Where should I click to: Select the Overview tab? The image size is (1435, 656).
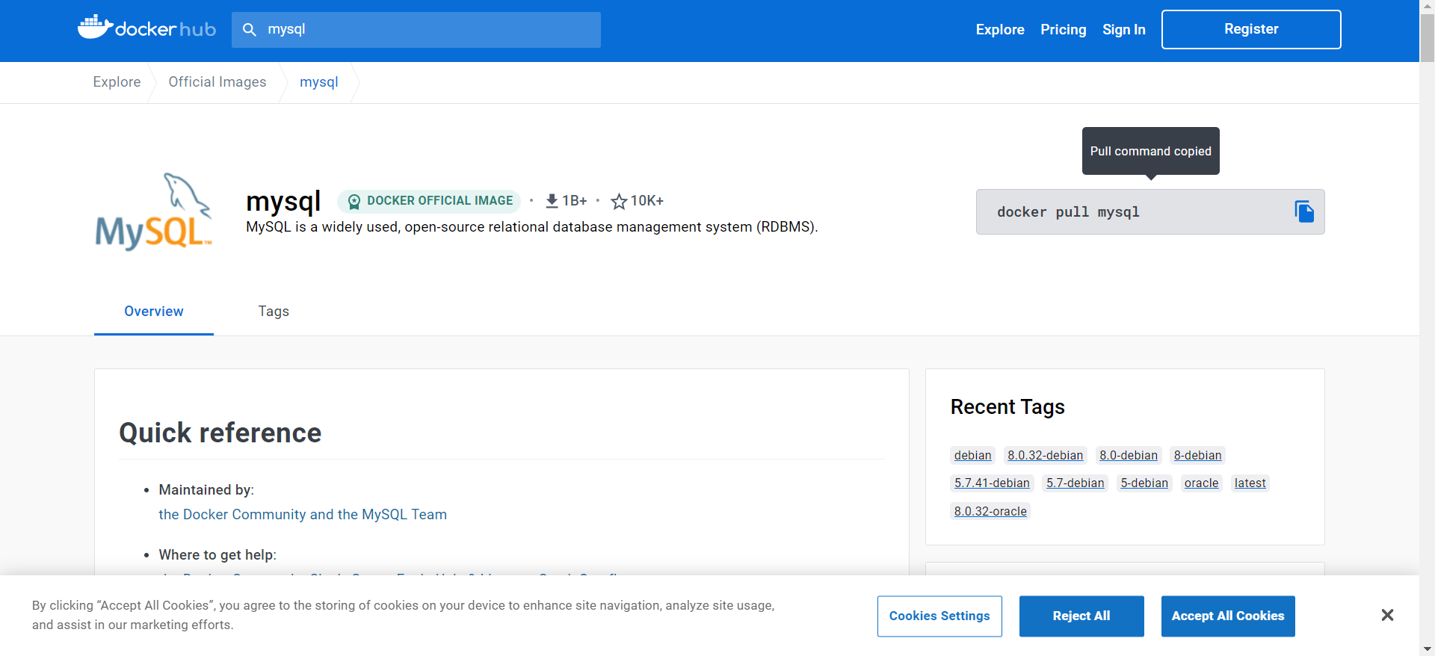[x=154, y=312]
